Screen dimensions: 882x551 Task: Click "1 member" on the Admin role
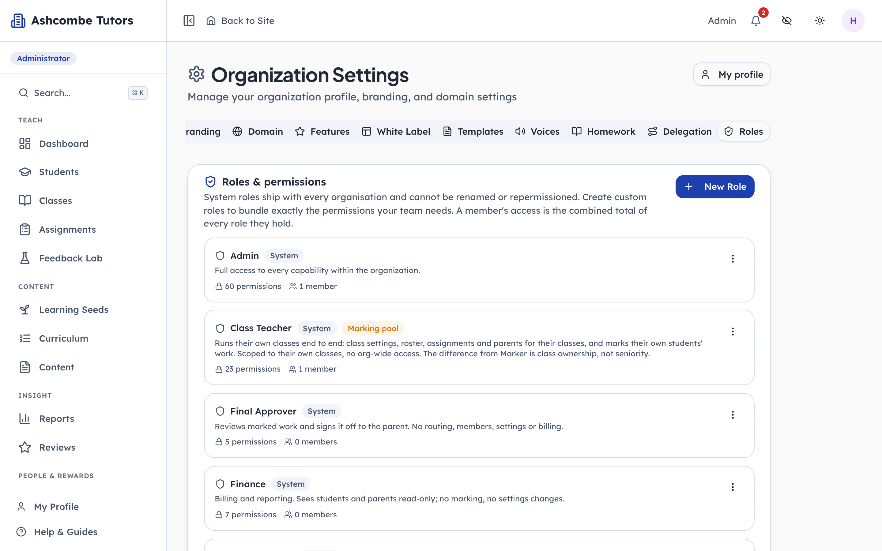point(318,287)
